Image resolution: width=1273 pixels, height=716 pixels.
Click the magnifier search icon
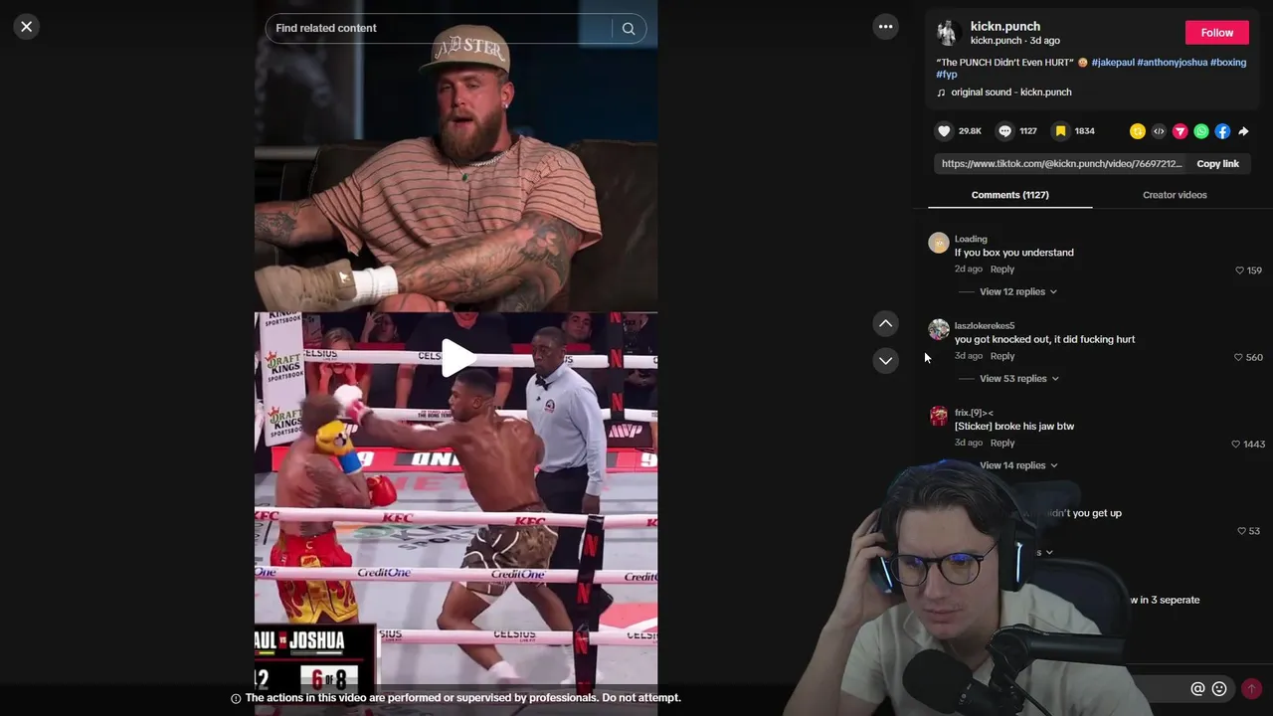[x=629, y=28]
